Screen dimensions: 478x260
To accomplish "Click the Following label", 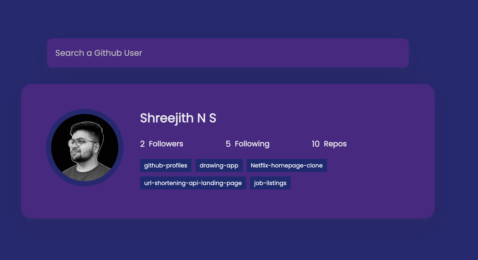I will coord(252,144).
